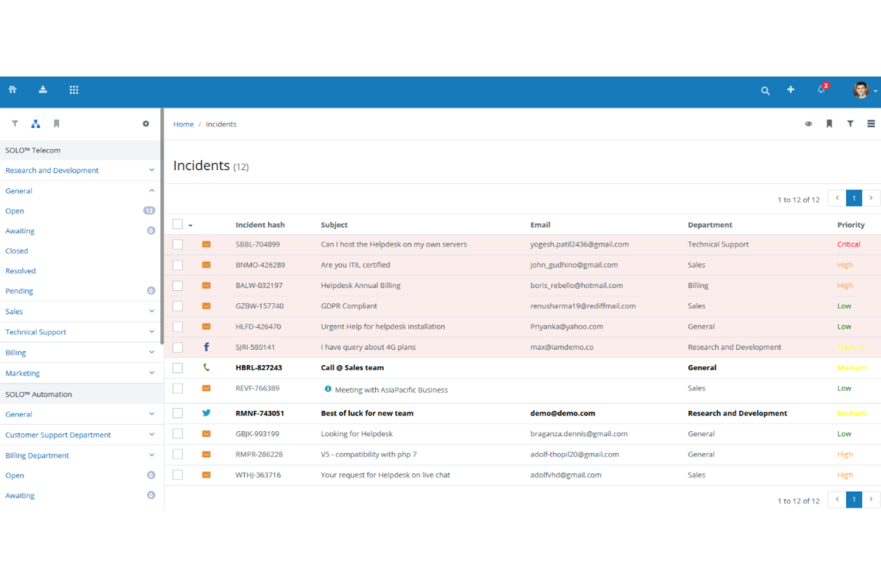Click the phone icon on incident HBRL-827243
Viewport: 881px width, 587px height.
pyautogui.click(x=207, y=368)
